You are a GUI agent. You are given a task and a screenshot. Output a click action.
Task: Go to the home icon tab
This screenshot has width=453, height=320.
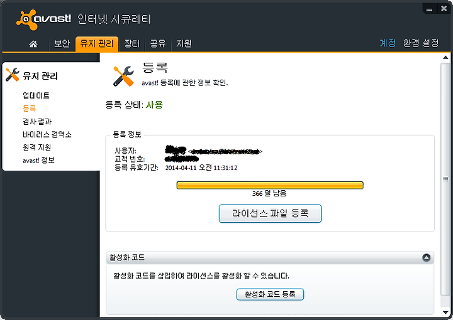tap(33, 44)
